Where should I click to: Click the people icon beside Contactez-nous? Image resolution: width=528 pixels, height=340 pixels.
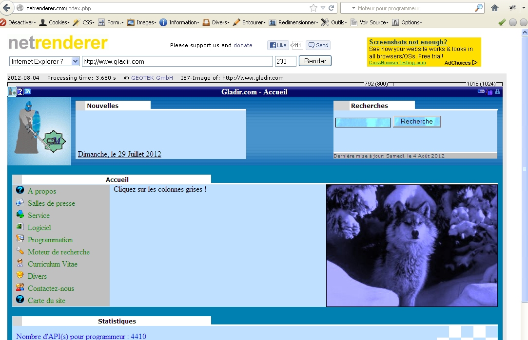pos(20,287)
